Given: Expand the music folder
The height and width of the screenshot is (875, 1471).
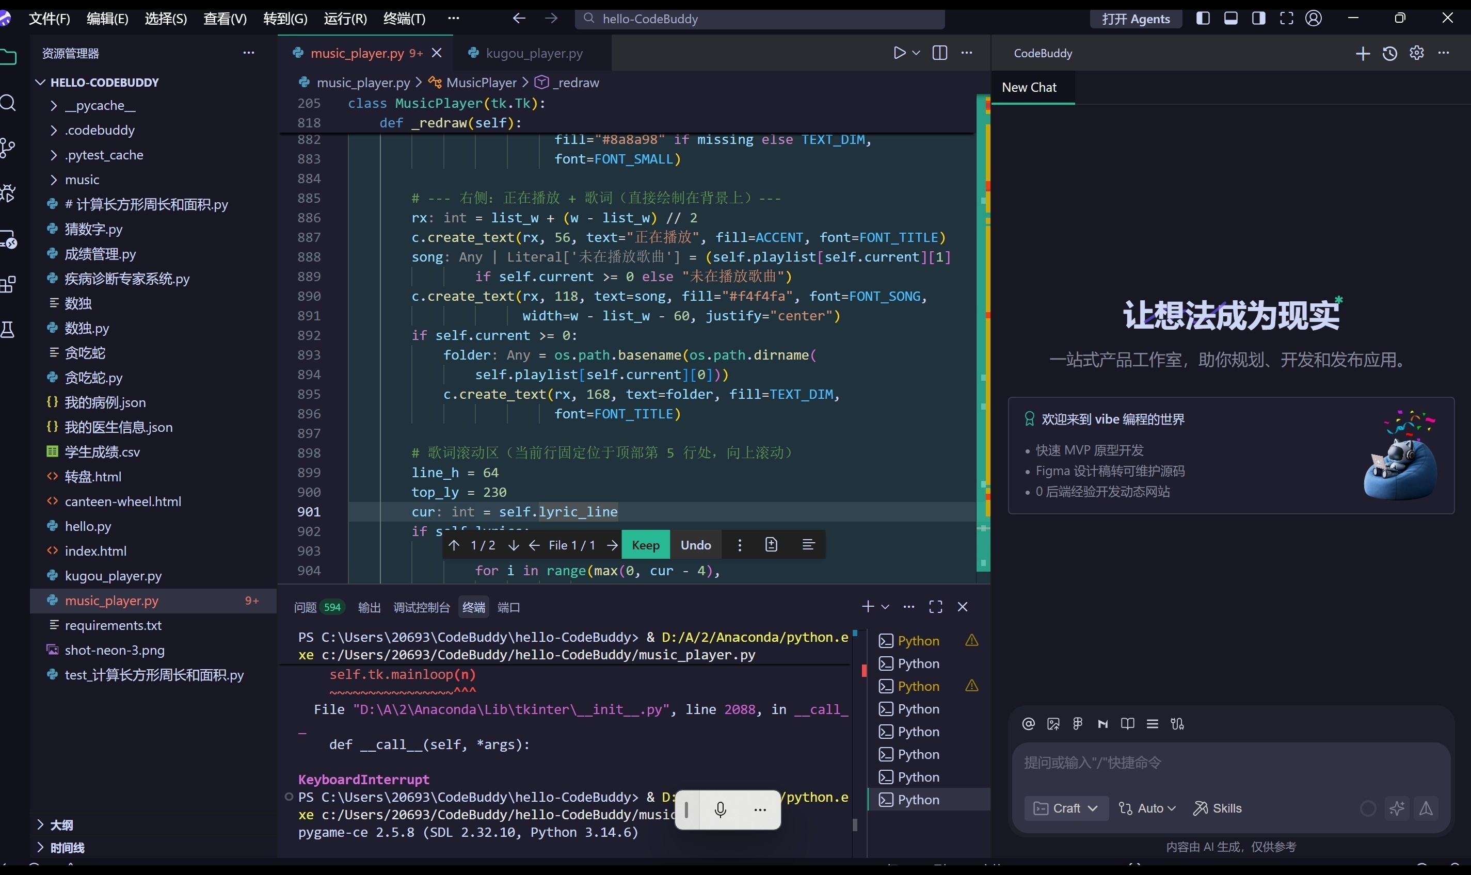Looking at the screenshot, I should click(x=82, y=180).
